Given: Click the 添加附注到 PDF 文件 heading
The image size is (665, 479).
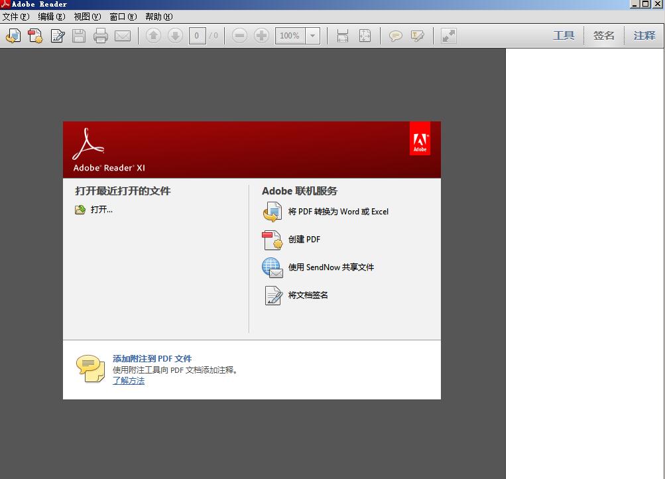Looking at the screenshot, I should (x=152, y=358).
